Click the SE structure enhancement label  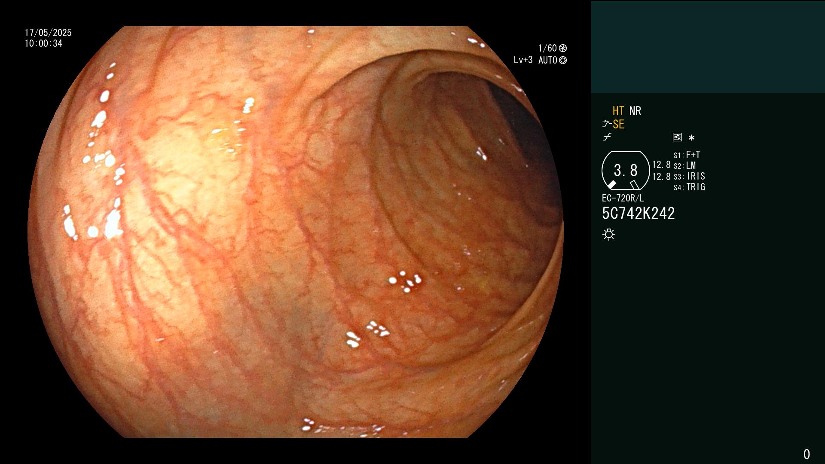tap(618, 125)
